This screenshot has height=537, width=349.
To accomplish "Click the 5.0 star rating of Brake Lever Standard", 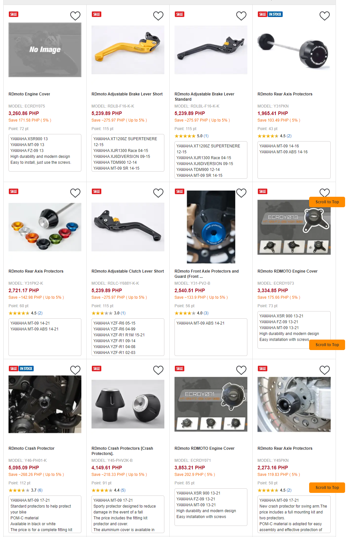I will coord(191,136).
